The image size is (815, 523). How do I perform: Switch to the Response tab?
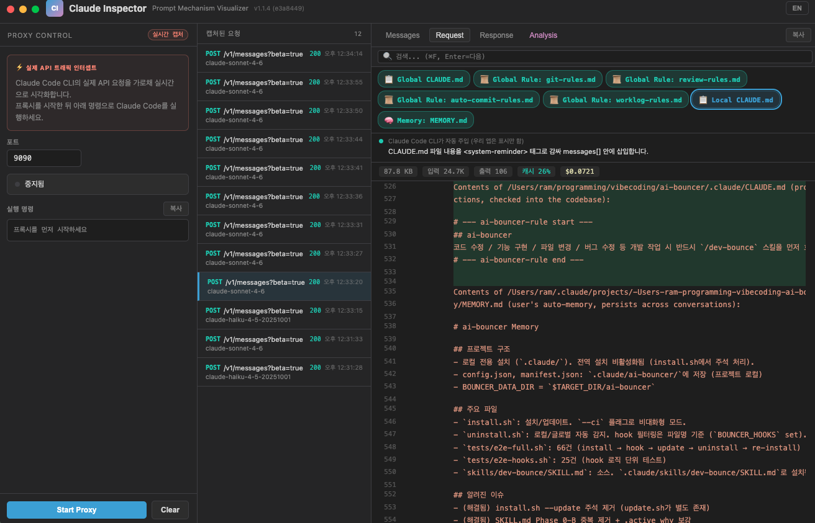(496, 35)
